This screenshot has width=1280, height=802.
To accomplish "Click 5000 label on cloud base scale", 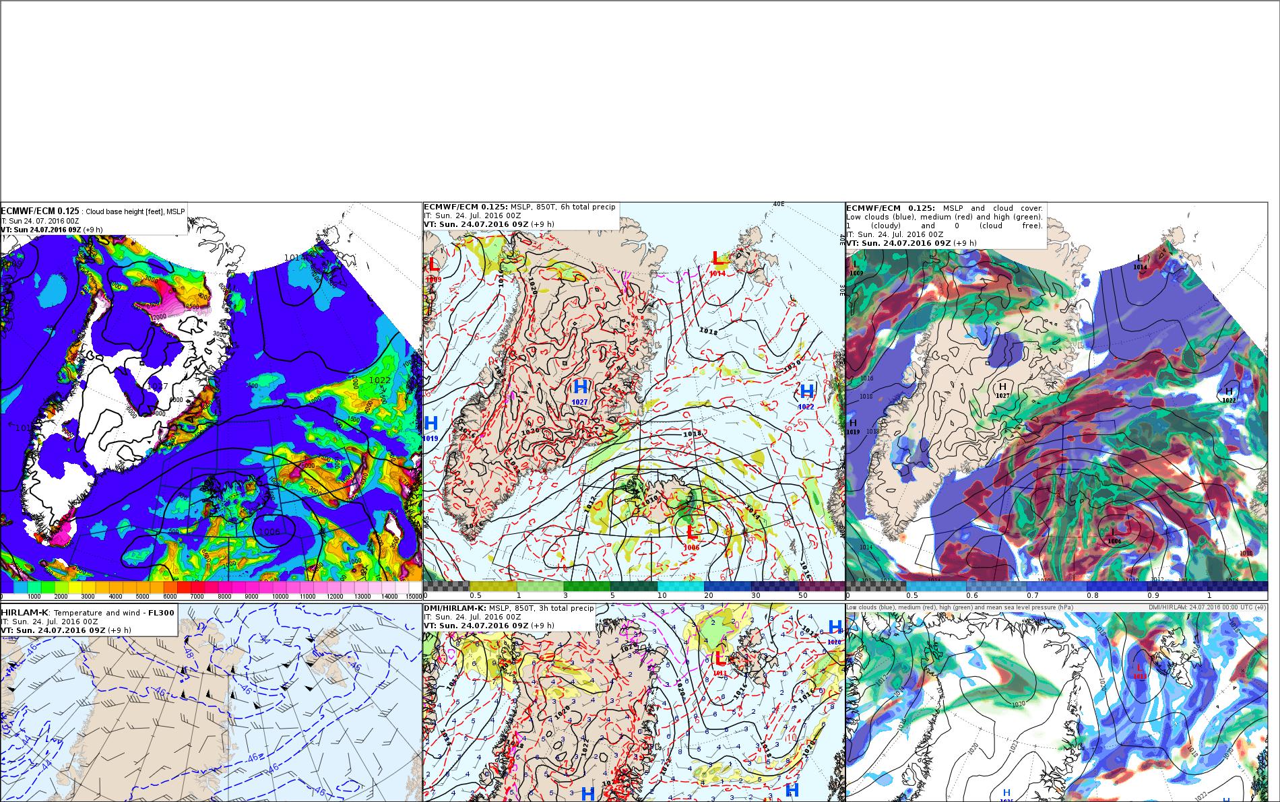I will (142, 597).
